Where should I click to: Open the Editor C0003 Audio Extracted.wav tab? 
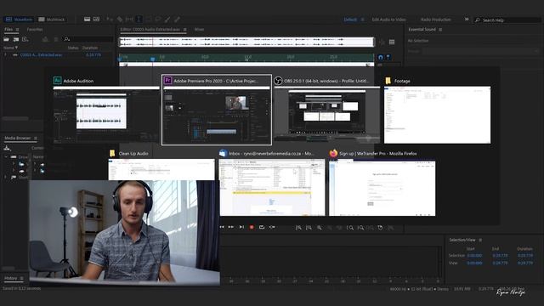coord(150,30)
